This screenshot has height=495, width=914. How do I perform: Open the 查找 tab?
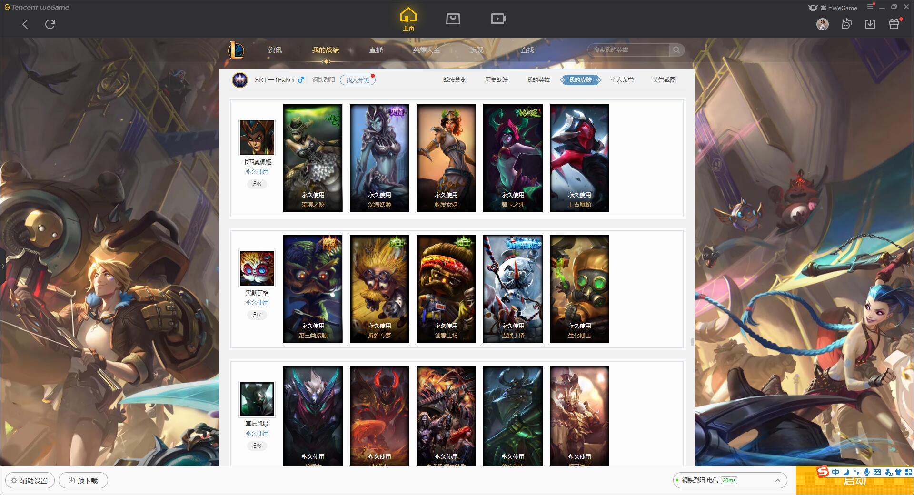point(527,50)
